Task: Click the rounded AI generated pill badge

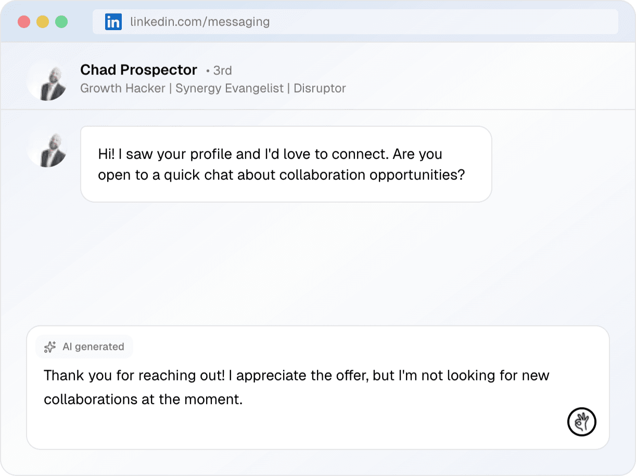Action: [84, 347]
